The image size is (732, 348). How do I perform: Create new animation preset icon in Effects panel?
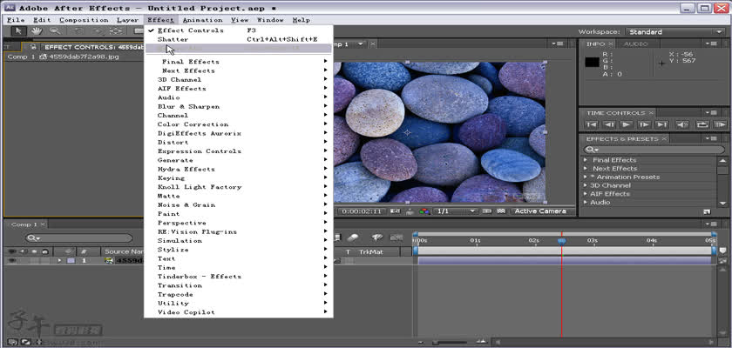click(x=707, y=211)
